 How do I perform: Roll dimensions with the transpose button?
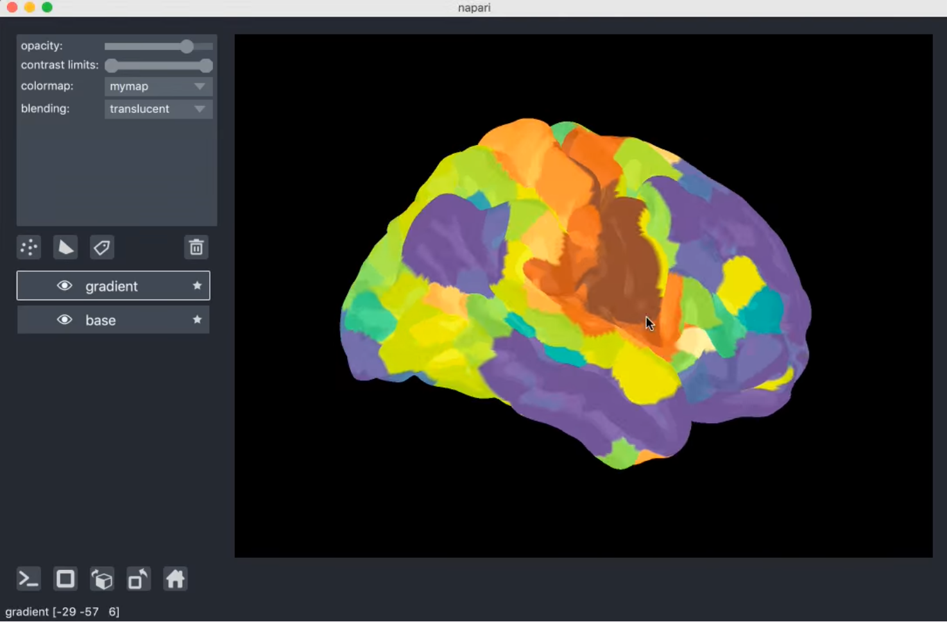[139, 578]
